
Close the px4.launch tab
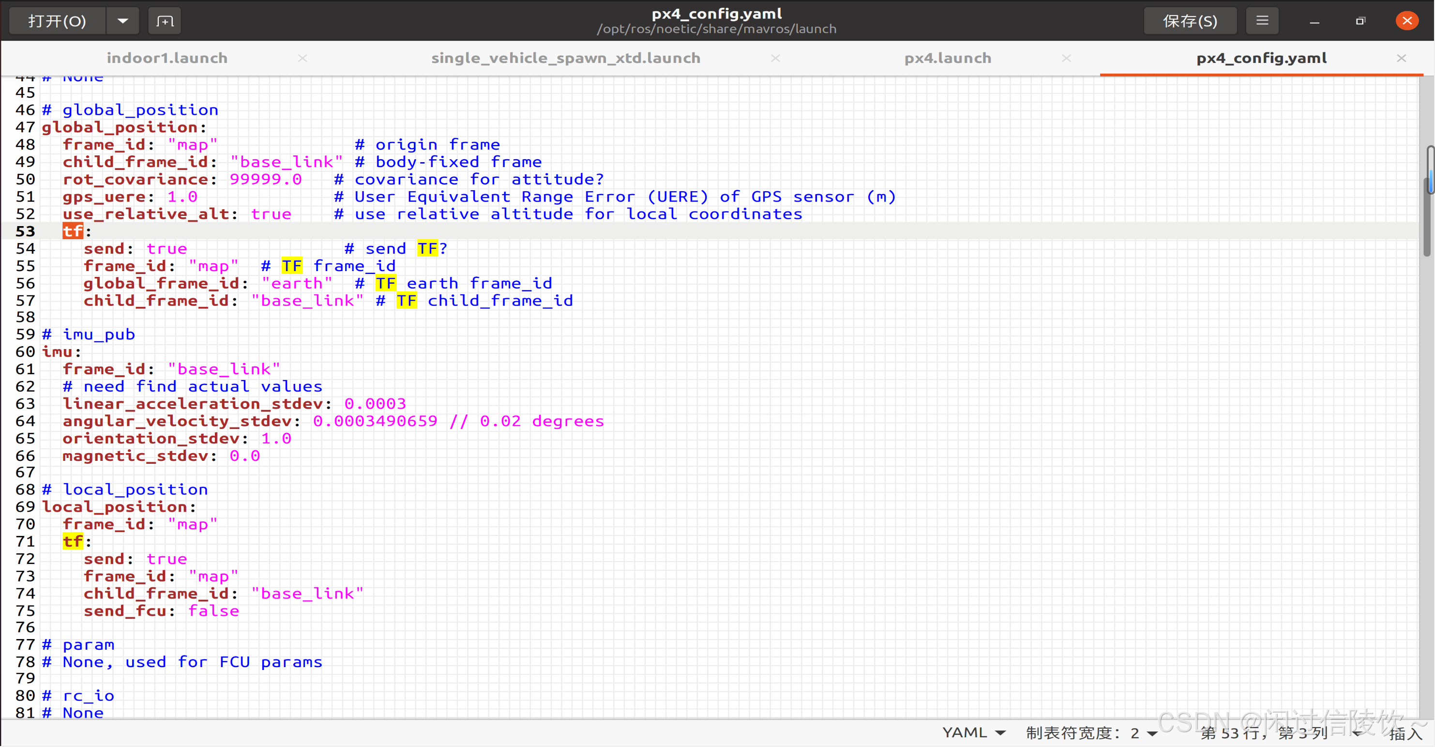tap(1066, 58)
